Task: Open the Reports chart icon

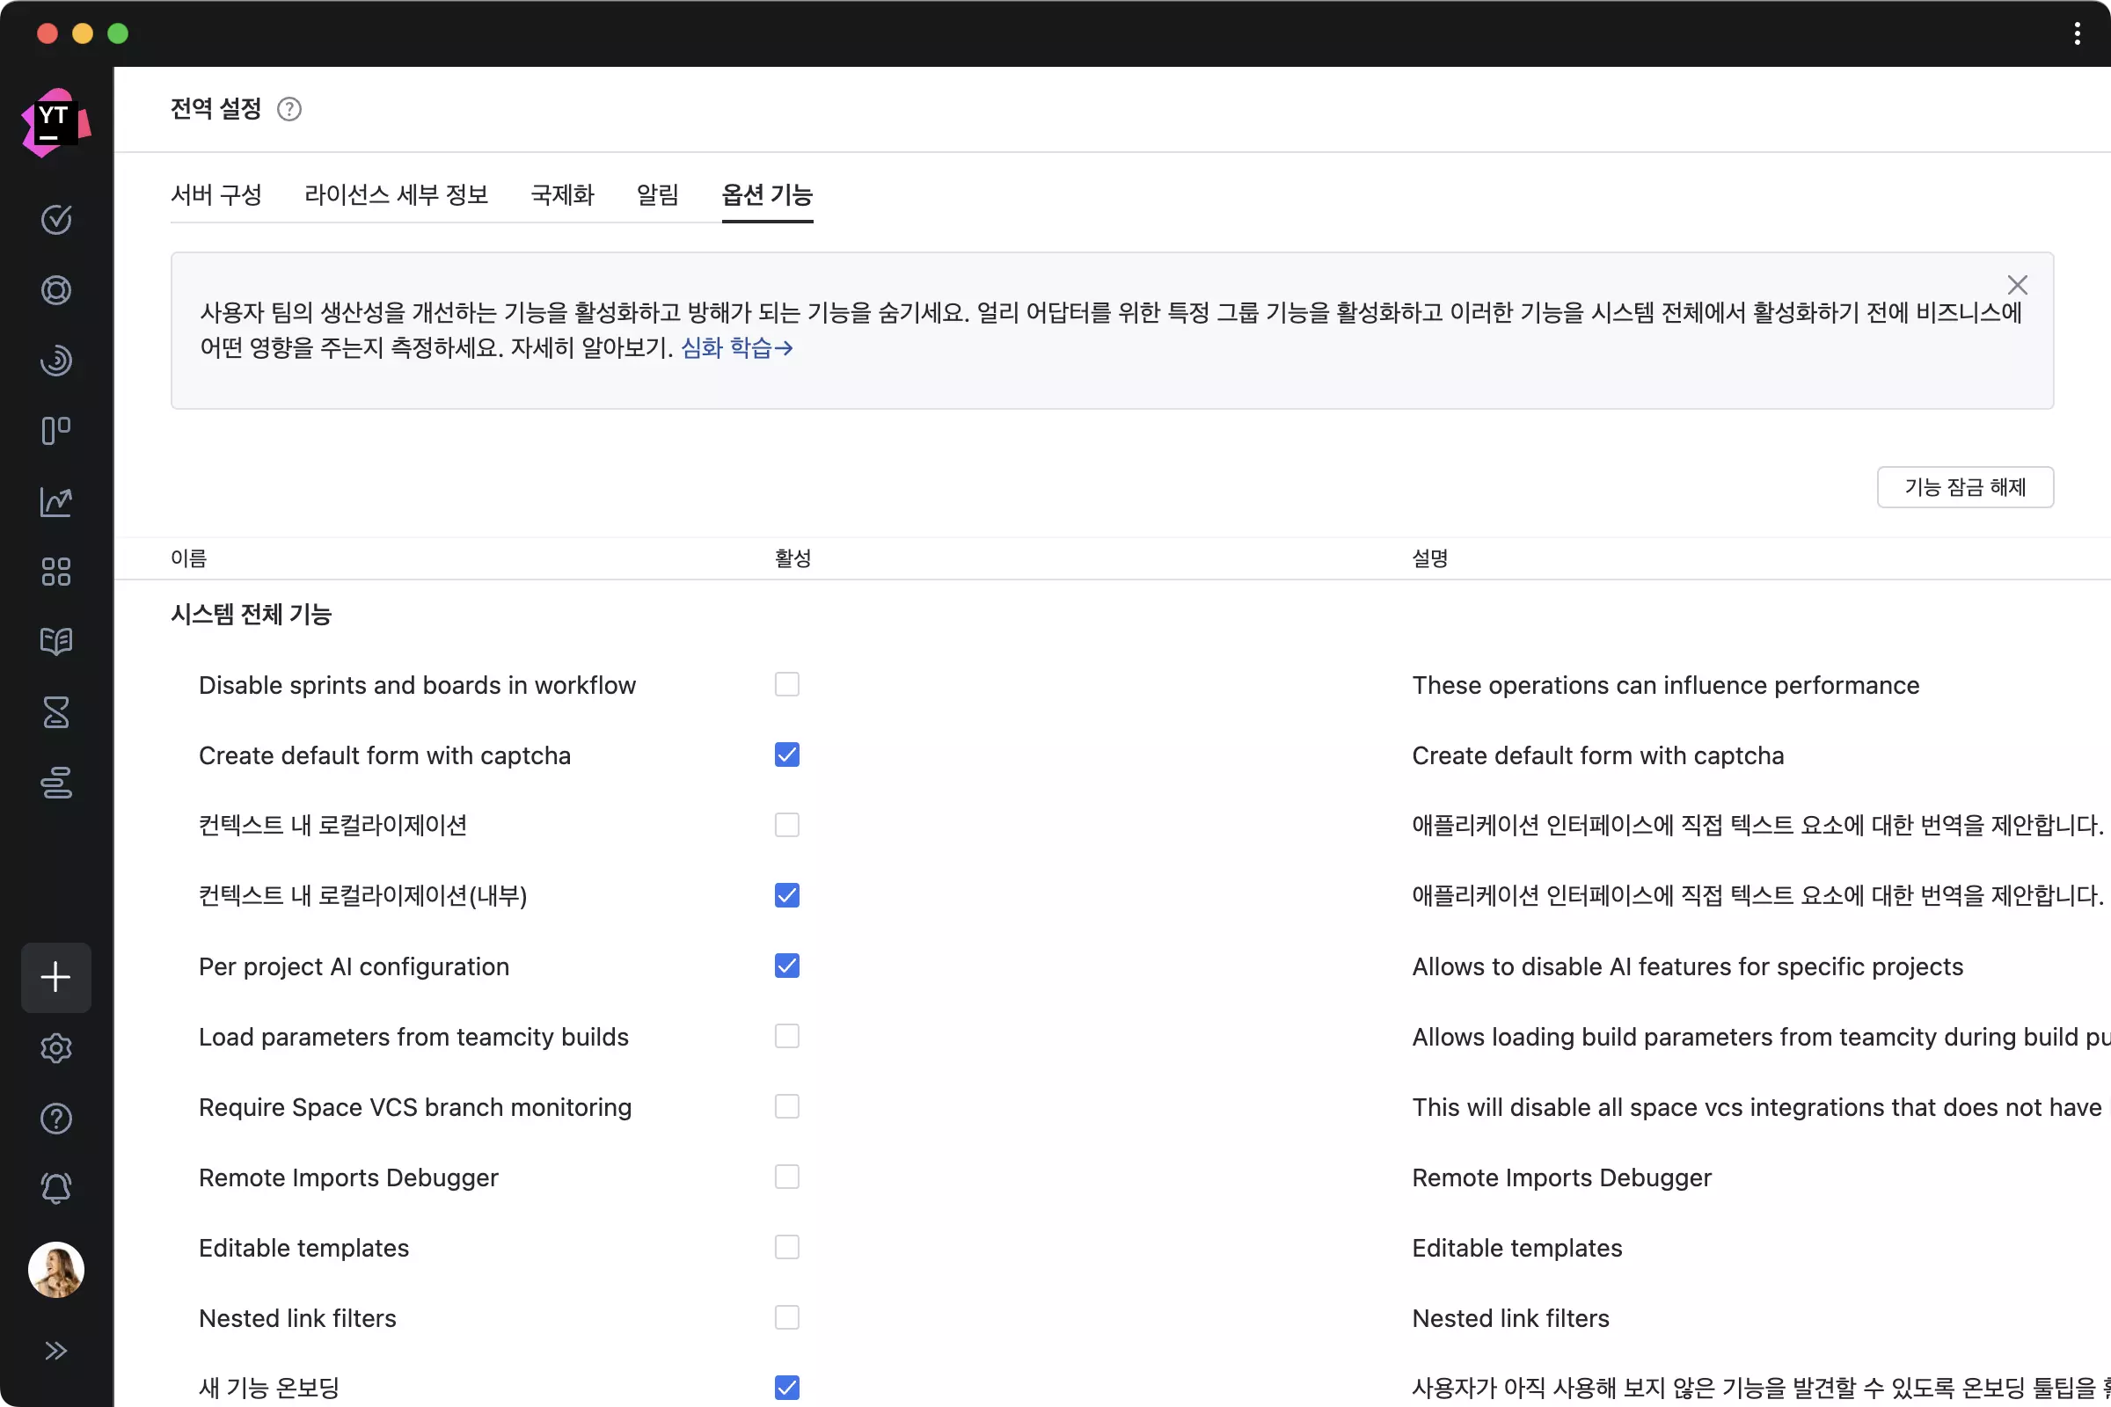Action: coord(55,501)
